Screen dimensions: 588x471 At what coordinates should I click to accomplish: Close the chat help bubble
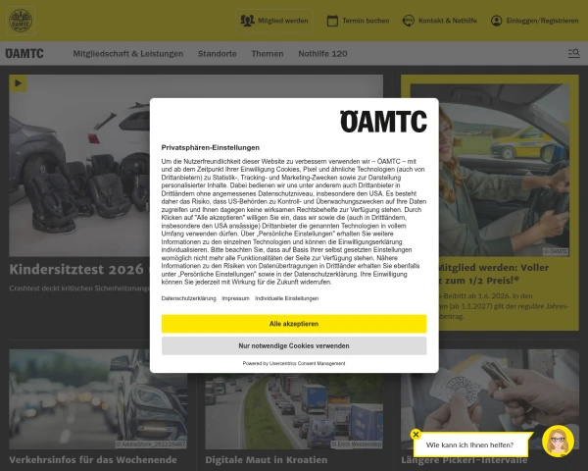pyautogui.click(x=416, y=435)
